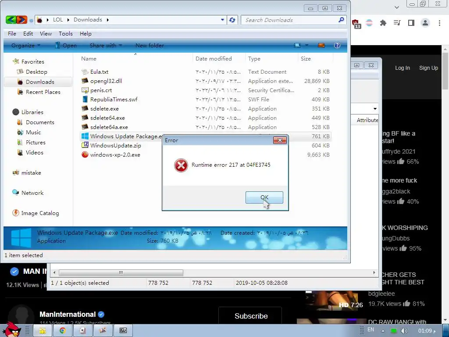Select the sdelete64.exe file
This screenshot has width=449, height=337.
107,118
